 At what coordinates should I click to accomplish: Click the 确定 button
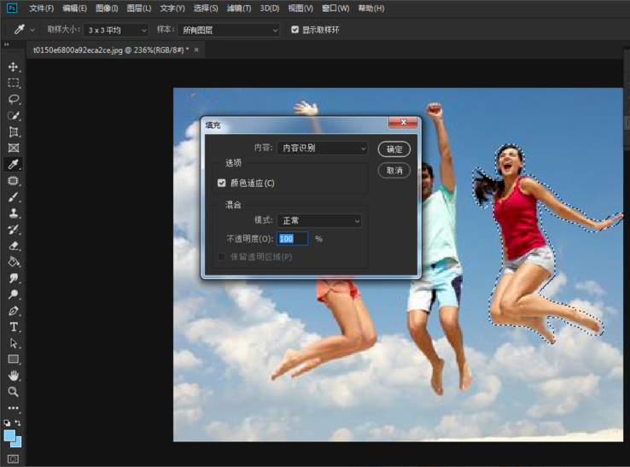tap(394, 149)
